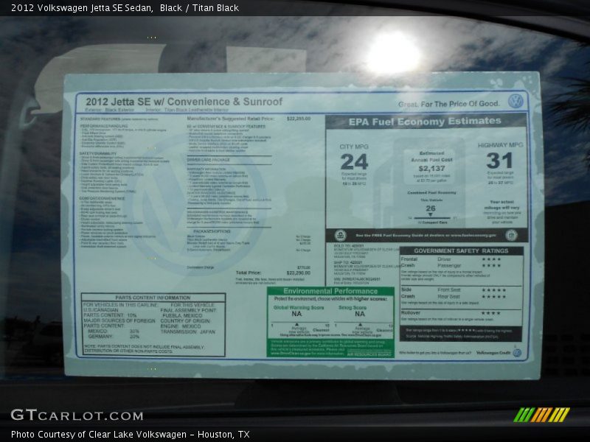Click the fueleconomy.gov fuel guide bar text
Image resolution: width=590 pixels, height=442 pixels.
point(426,235)
